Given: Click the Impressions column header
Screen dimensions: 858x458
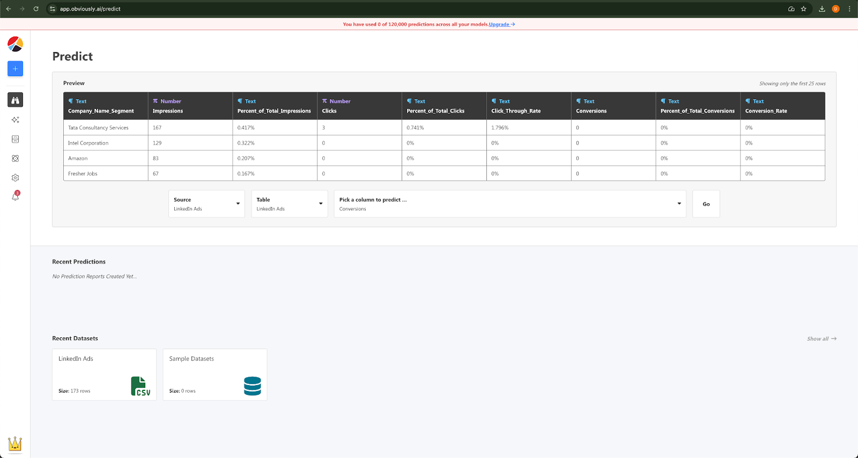Looking at the screenshot, I should (190, 106).
